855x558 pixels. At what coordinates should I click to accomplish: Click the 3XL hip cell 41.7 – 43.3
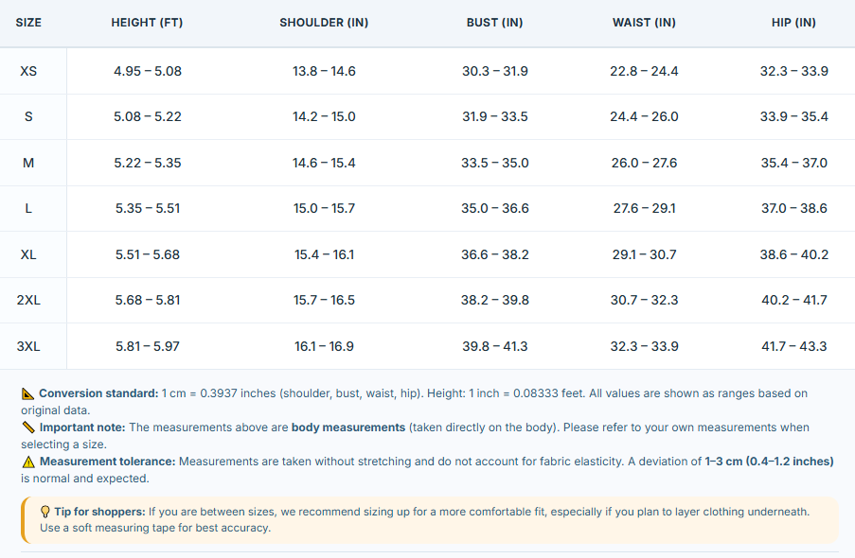[x=793, y=346]
